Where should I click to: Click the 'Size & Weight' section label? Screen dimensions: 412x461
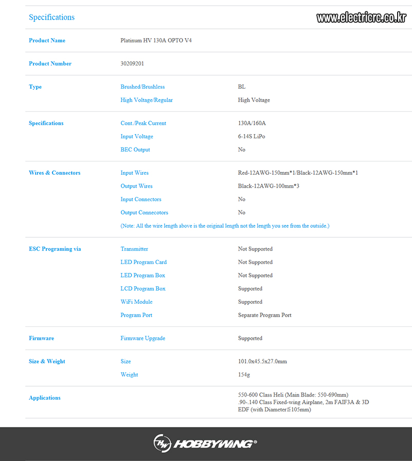coord(47,361)
